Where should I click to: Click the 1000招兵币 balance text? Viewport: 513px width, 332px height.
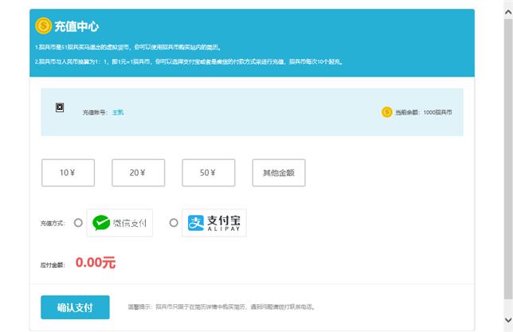tap(437, 112)
